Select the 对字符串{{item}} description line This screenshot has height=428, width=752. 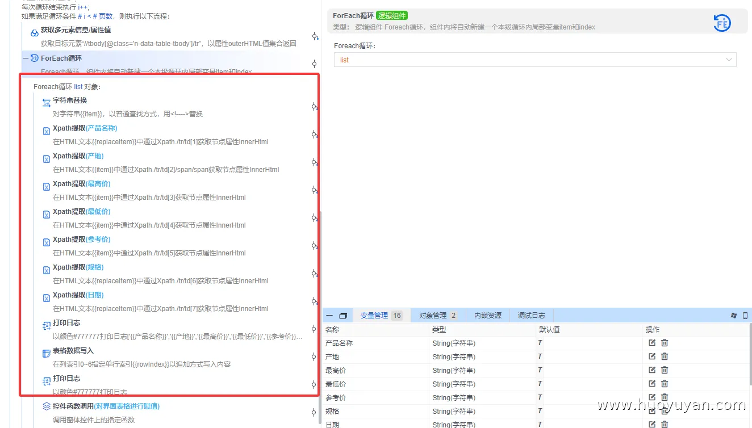(x=128, y=114)
